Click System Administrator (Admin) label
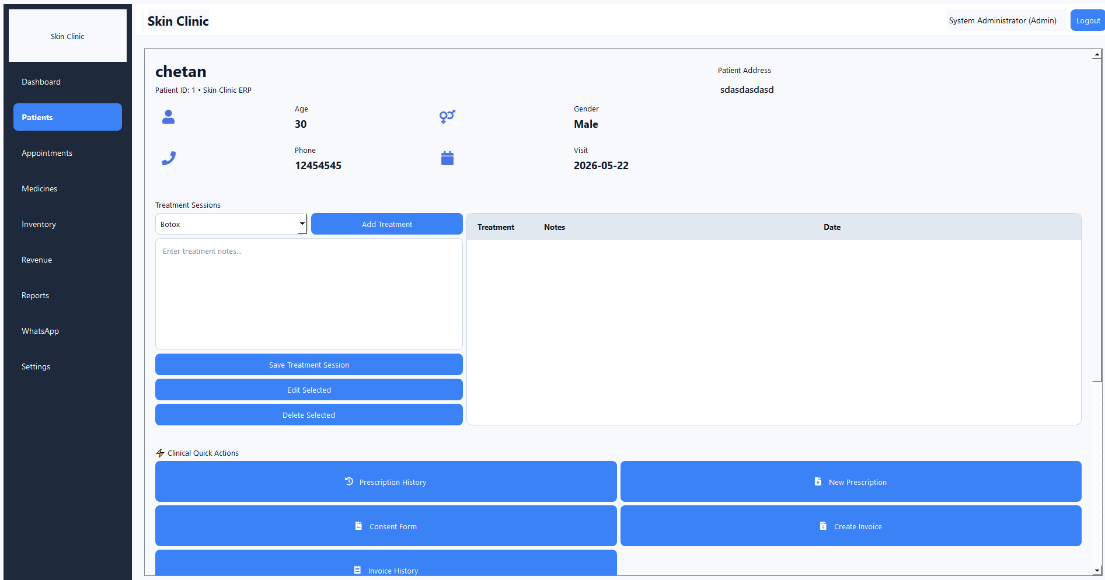 tap(1002, 20)
